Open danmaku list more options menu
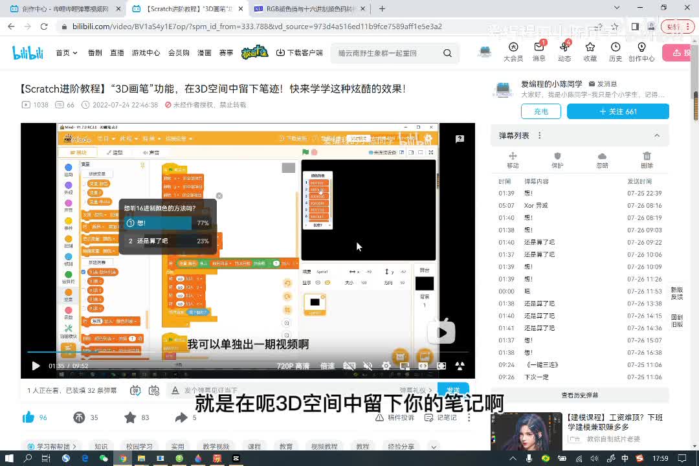Screen dimensions: 699x466 [x=539, y=135]
